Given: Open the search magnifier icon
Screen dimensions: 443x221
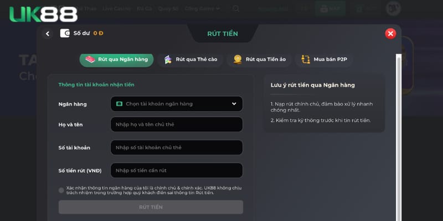Looking at the screenshot, I should coord(236,9).
